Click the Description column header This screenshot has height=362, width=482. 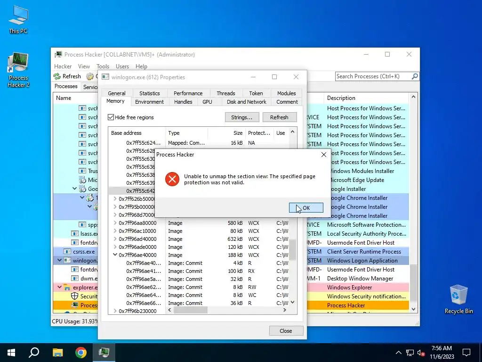(x=366, y=98)
